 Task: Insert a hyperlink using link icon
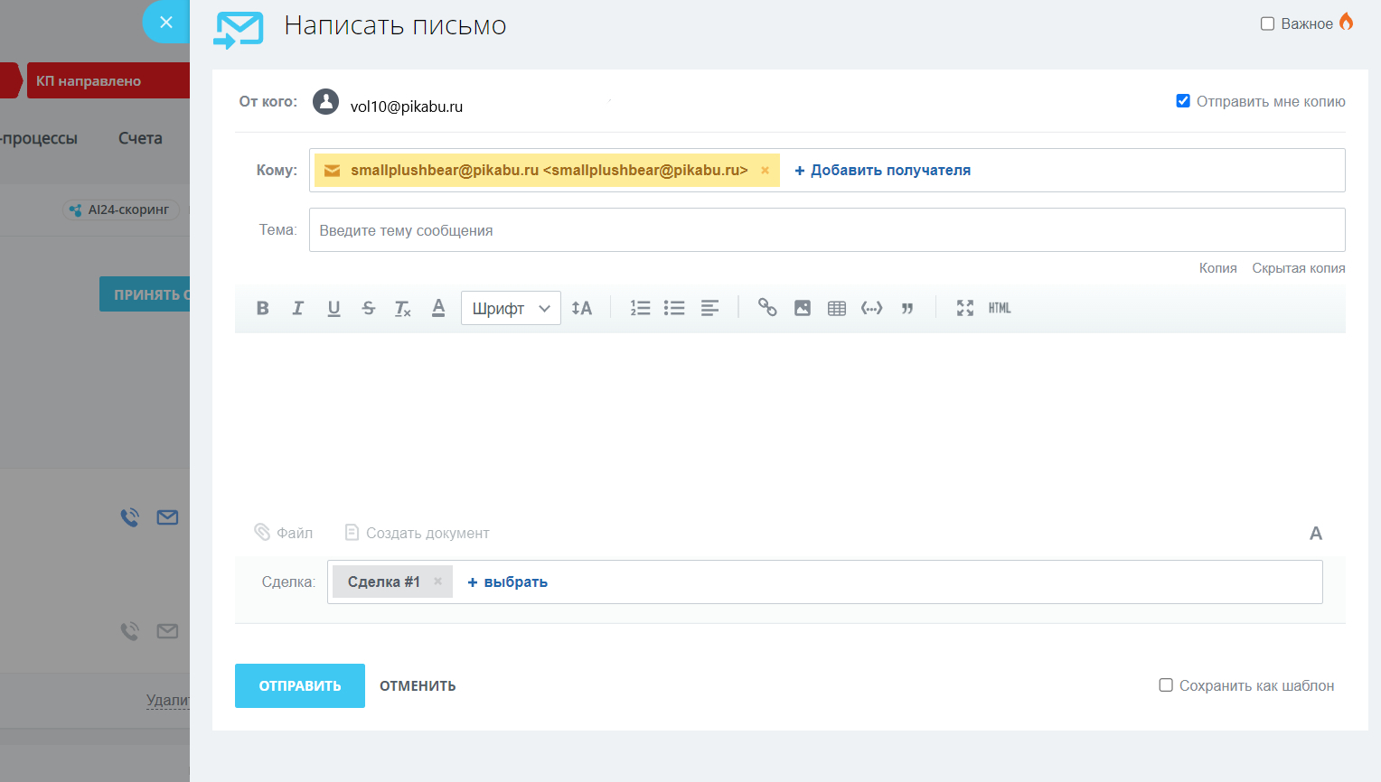pyautogui.click(x=767, y=308)
